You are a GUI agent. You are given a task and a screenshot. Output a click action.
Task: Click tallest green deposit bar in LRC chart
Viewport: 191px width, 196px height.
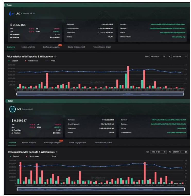[126, 81]
